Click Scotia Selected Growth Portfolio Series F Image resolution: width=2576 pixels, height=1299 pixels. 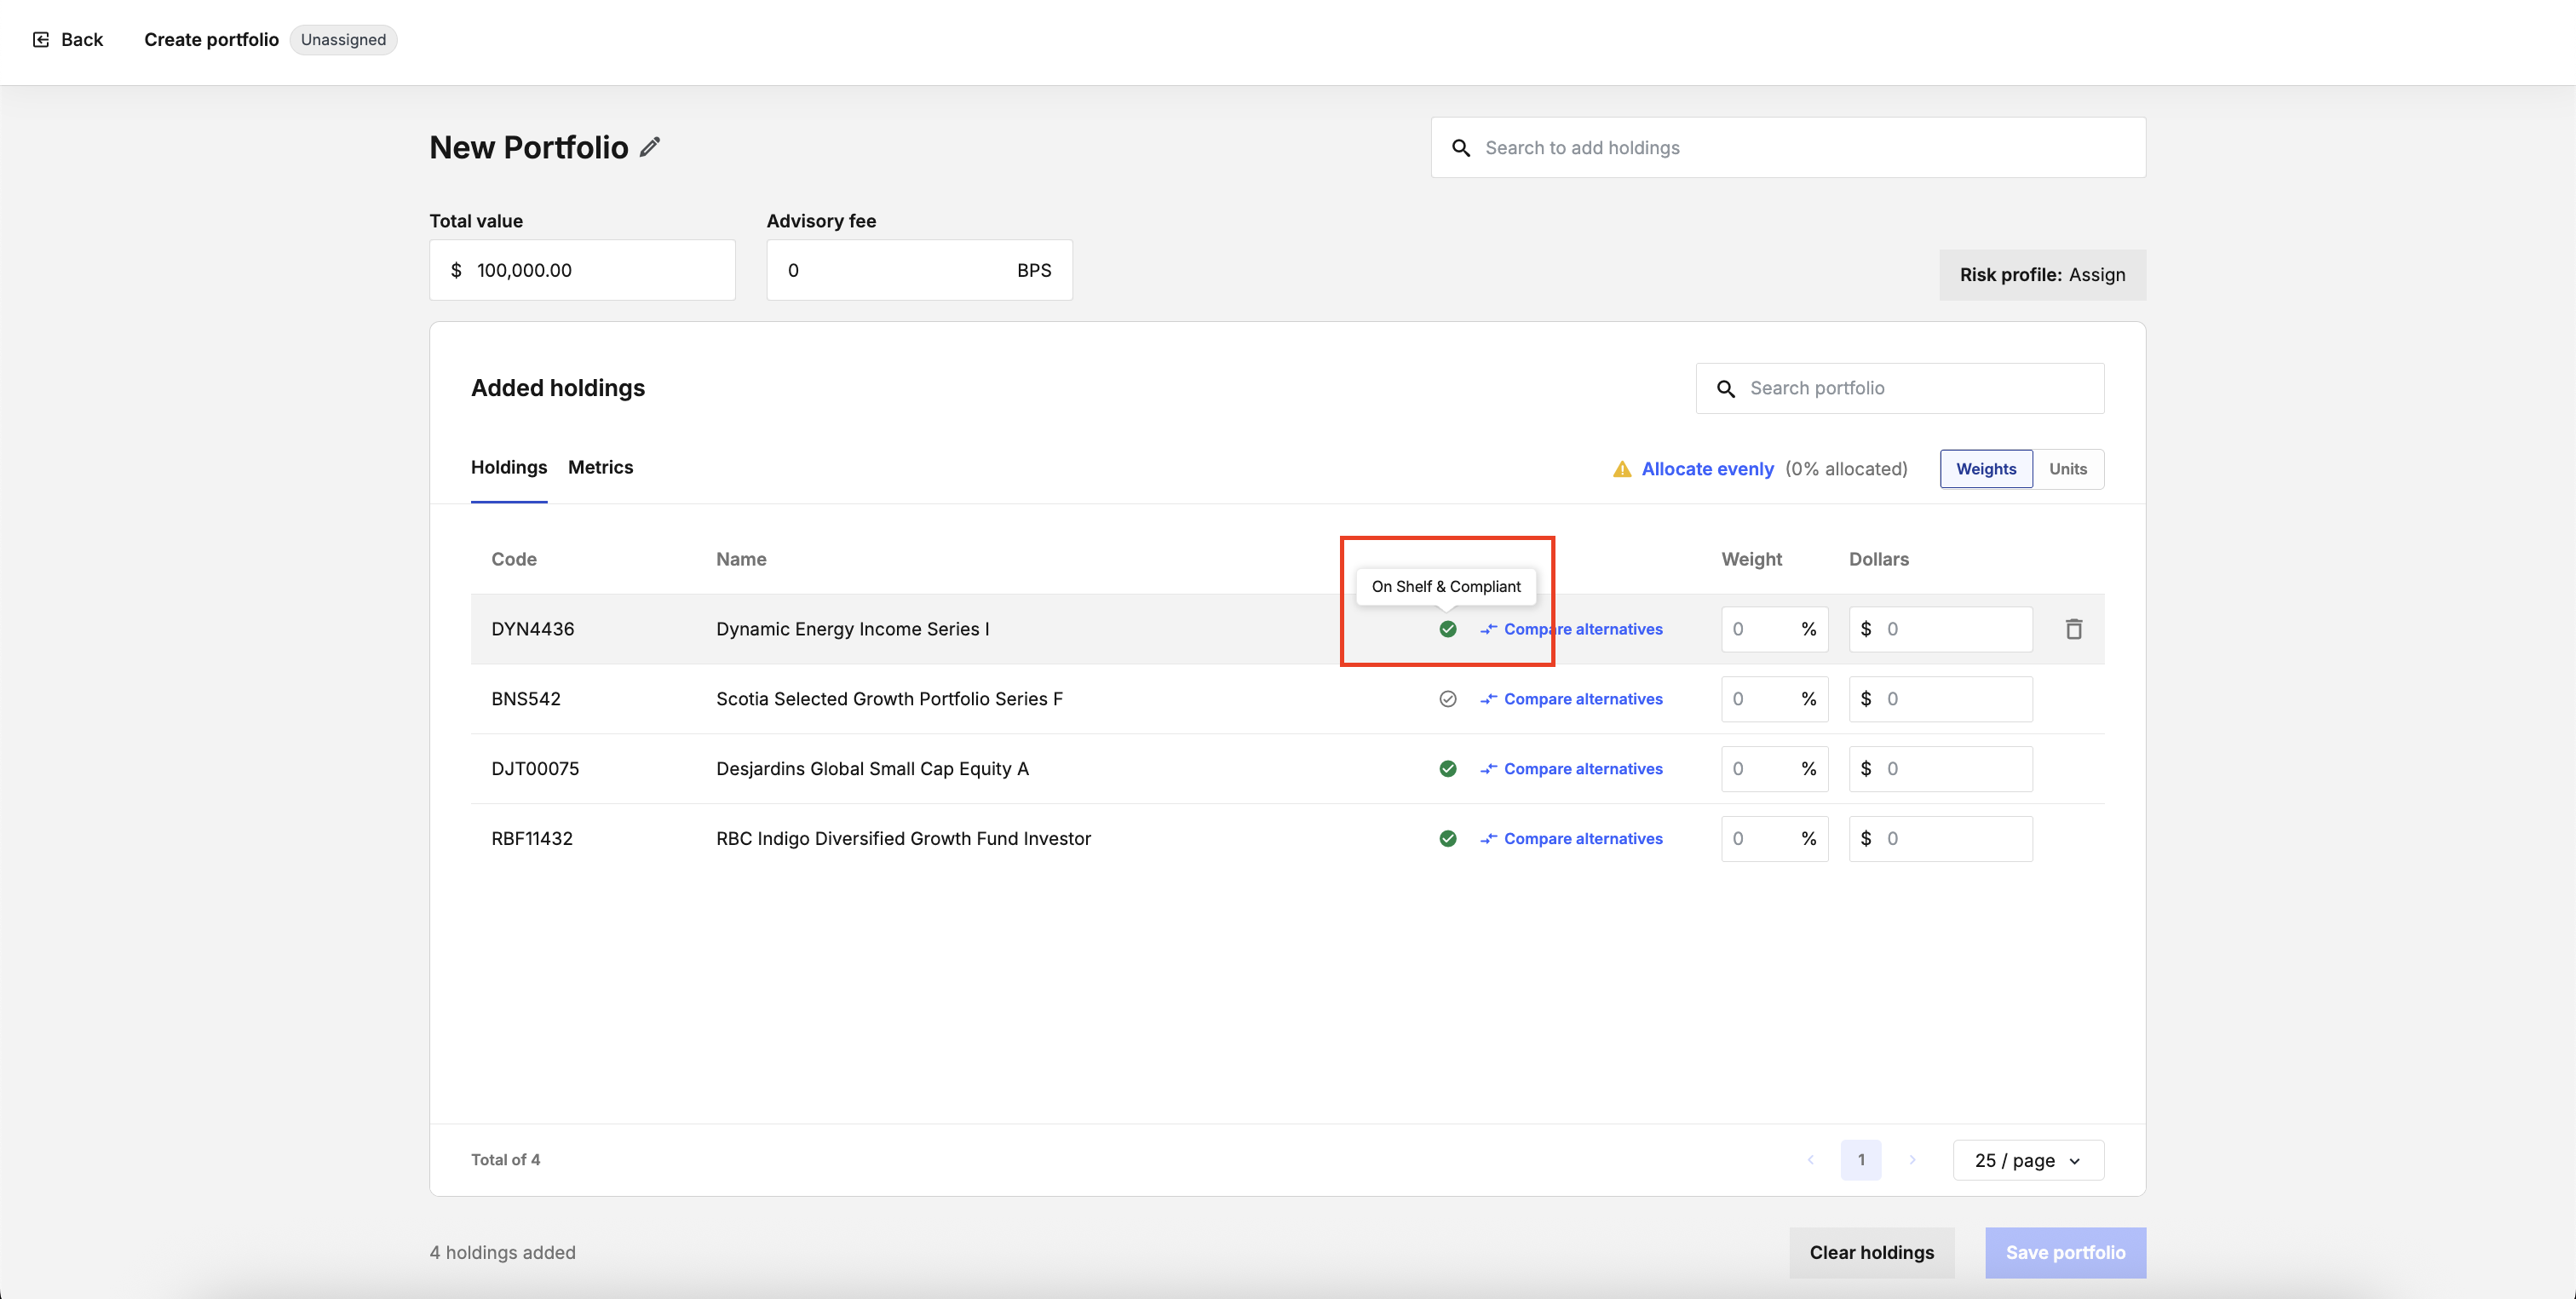[889, 699]
